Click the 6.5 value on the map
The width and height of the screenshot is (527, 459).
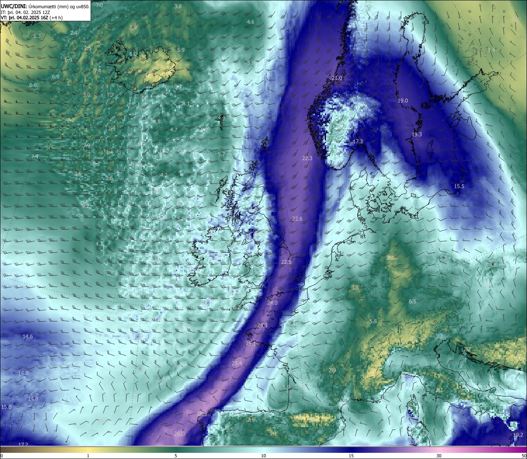[x=413, y=301]
